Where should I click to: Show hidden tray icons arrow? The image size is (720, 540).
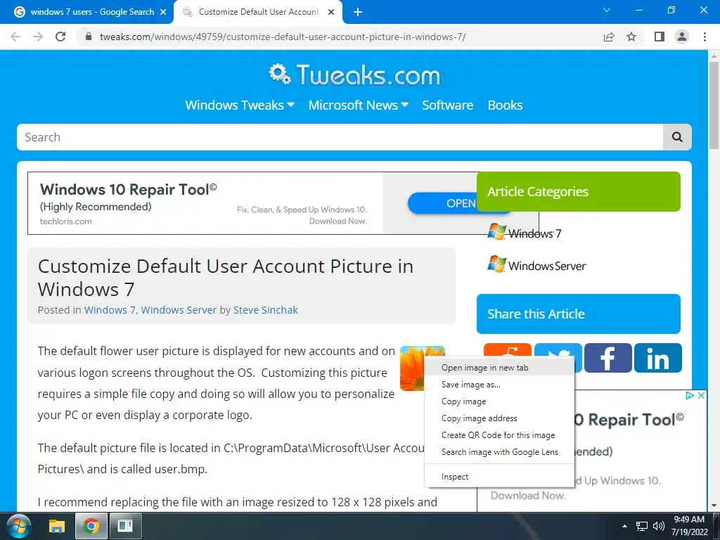coord(624,526)
